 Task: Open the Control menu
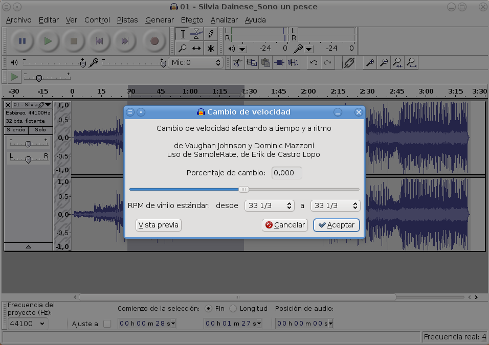pyautogui.click(x=97, y=20)
